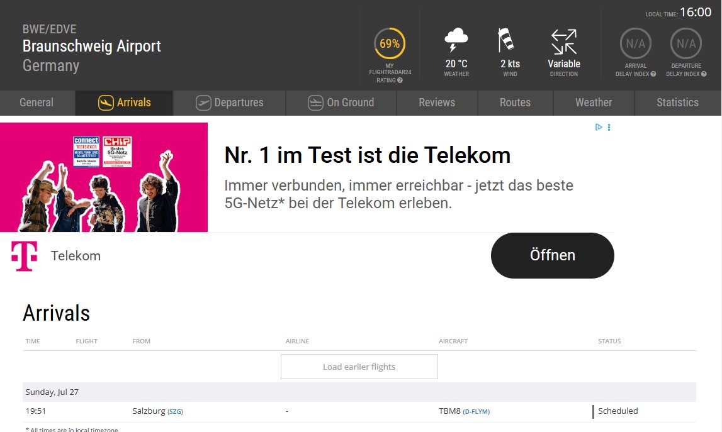
Task: Click the parked plane icon on On Ground
Action: [x=315, y=102]
